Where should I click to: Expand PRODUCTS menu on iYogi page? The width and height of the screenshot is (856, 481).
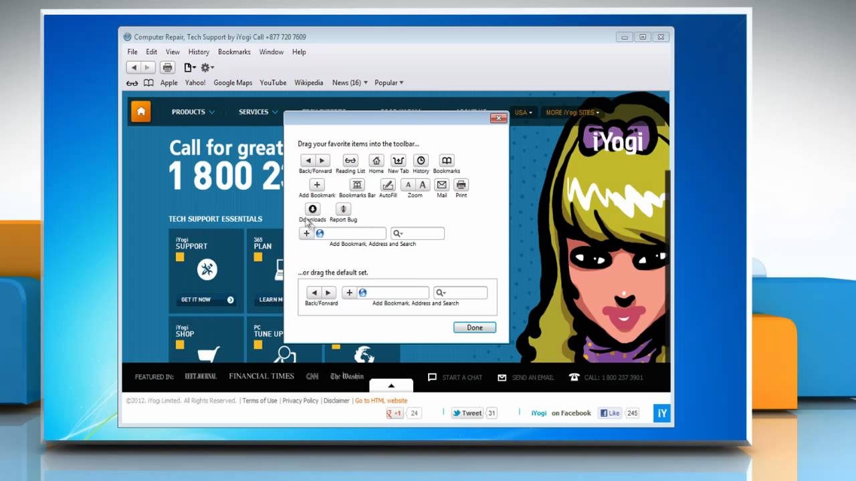tap(193, 112)
